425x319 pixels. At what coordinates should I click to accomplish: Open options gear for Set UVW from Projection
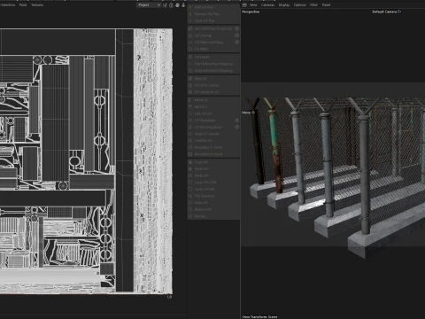click(236, 28)
